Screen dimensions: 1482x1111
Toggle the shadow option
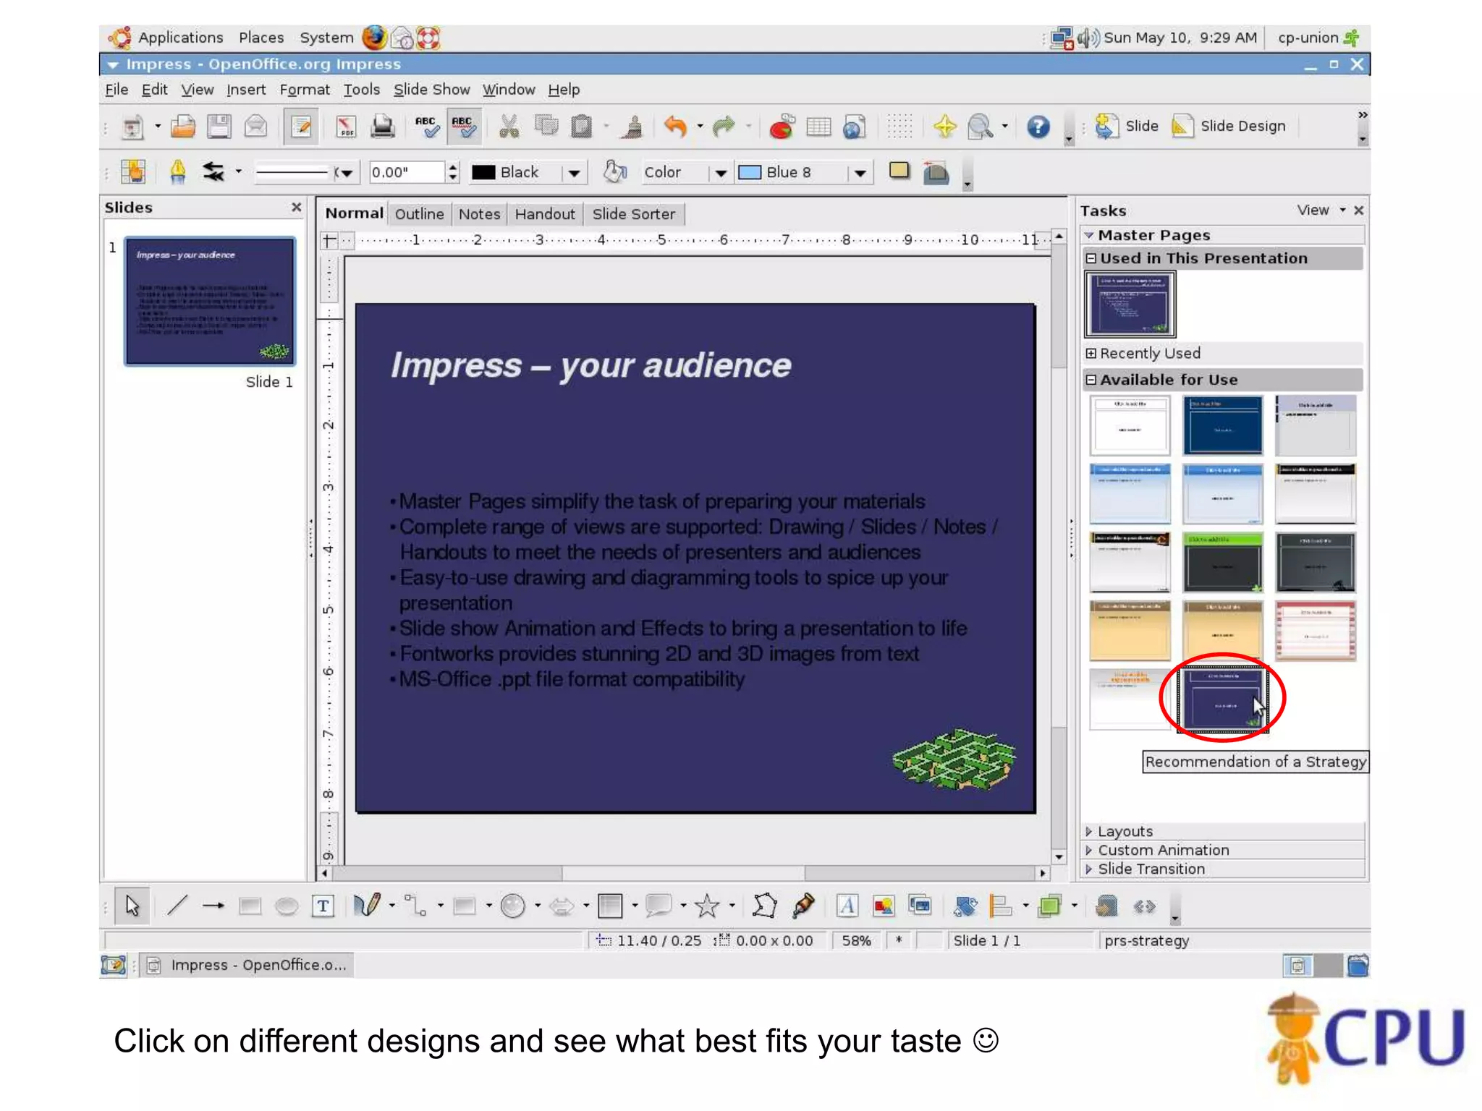(x=899, y=171)
